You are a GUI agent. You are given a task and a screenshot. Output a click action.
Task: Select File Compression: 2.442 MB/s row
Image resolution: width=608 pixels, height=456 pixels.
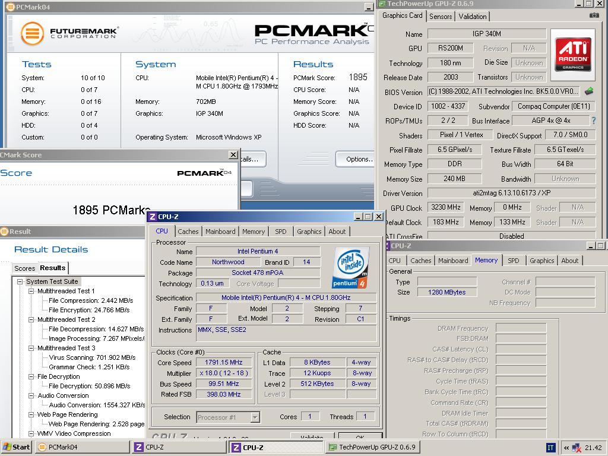click(91, 301)
